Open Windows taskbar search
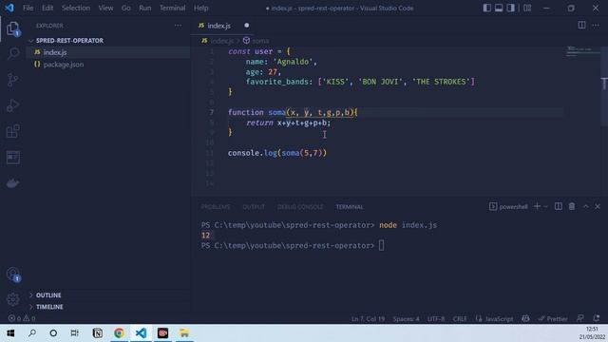 [x=32, y=333]
